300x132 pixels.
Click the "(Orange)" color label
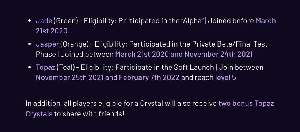(75, 44)
